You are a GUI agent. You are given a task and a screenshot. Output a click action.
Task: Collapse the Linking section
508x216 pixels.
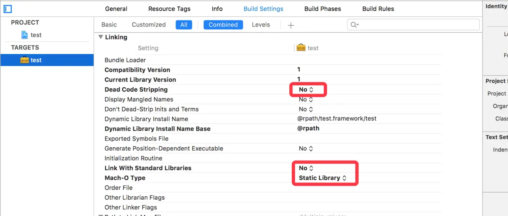[x=101, y=37]
